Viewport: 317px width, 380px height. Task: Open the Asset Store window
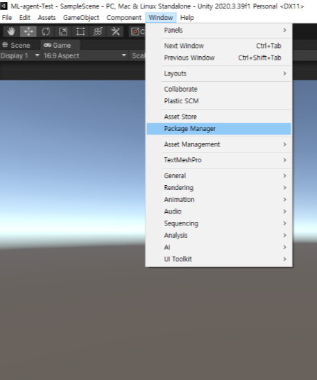[x=219, y=116]
